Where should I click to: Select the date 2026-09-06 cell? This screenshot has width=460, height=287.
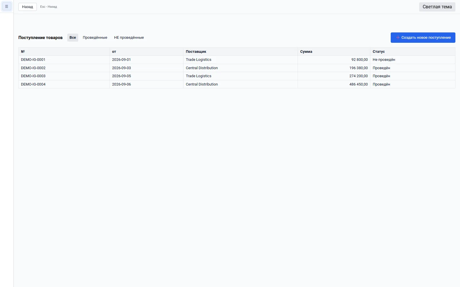pyautogui.click(x=146, y=84)
